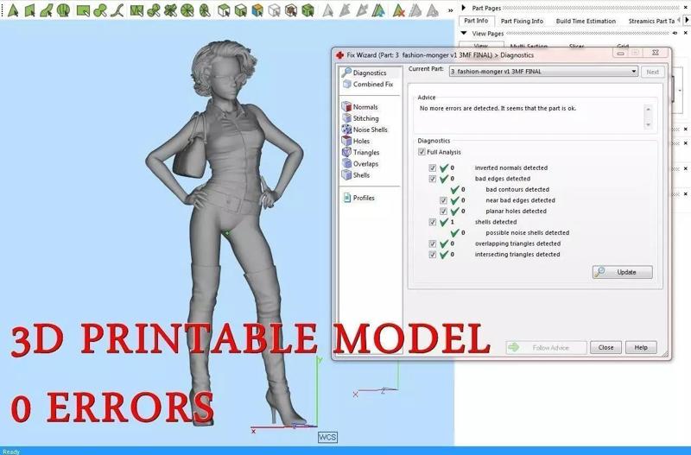Viewport: 691px width, 455px height.
Task: Toggle the inverted normals detected checkbox
Action: pos(433,167)
